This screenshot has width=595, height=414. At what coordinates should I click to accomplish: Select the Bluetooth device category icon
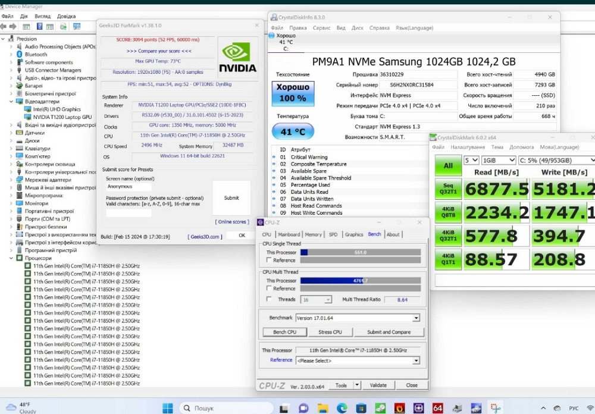(20, 54)
